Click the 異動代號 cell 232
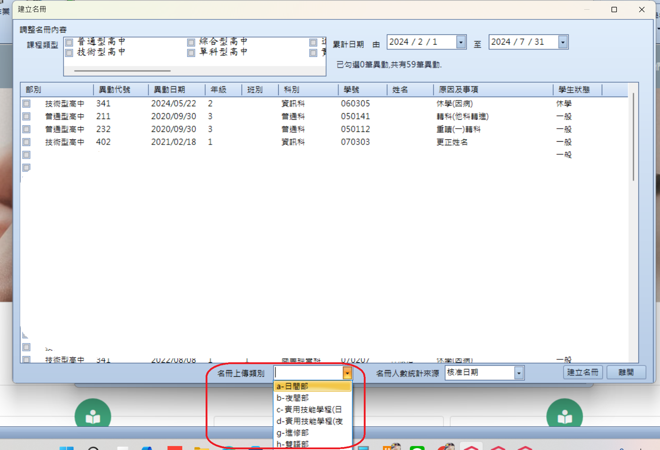Image resolution: width=660 pixels, height=450 pixels. tap(103, 129)
